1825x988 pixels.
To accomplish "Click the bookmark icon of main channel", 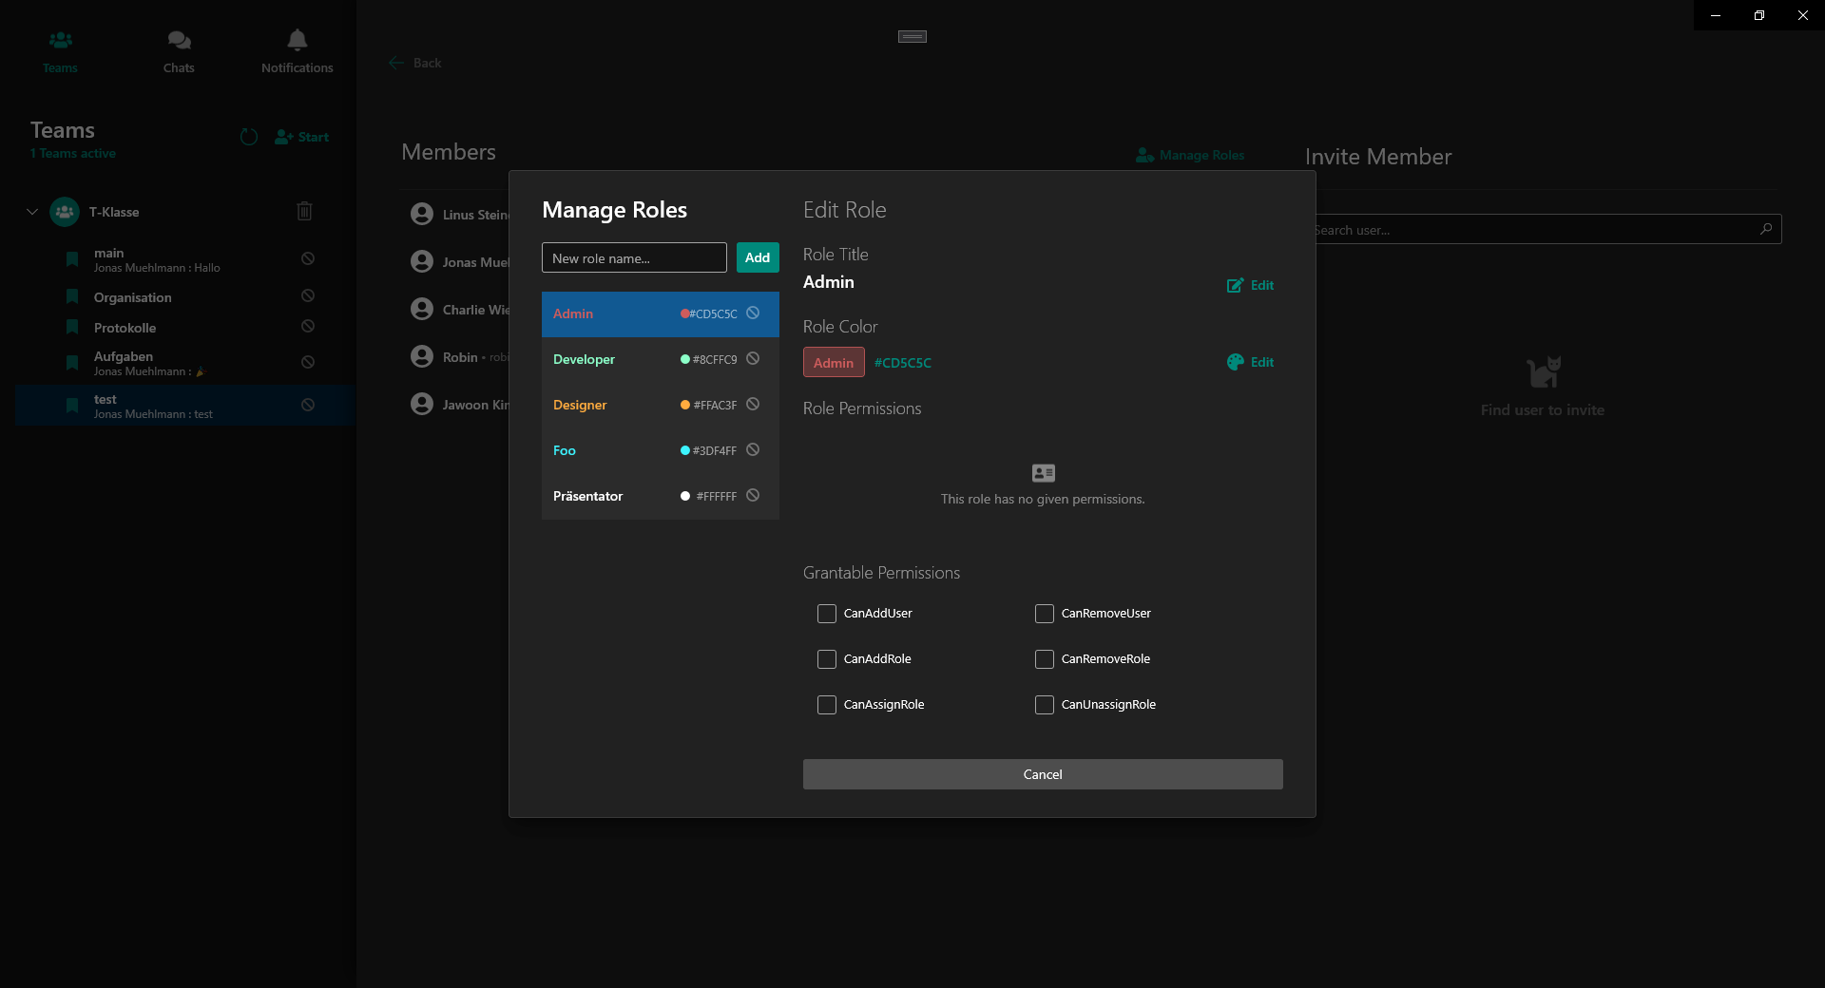I will click(72, 259).
